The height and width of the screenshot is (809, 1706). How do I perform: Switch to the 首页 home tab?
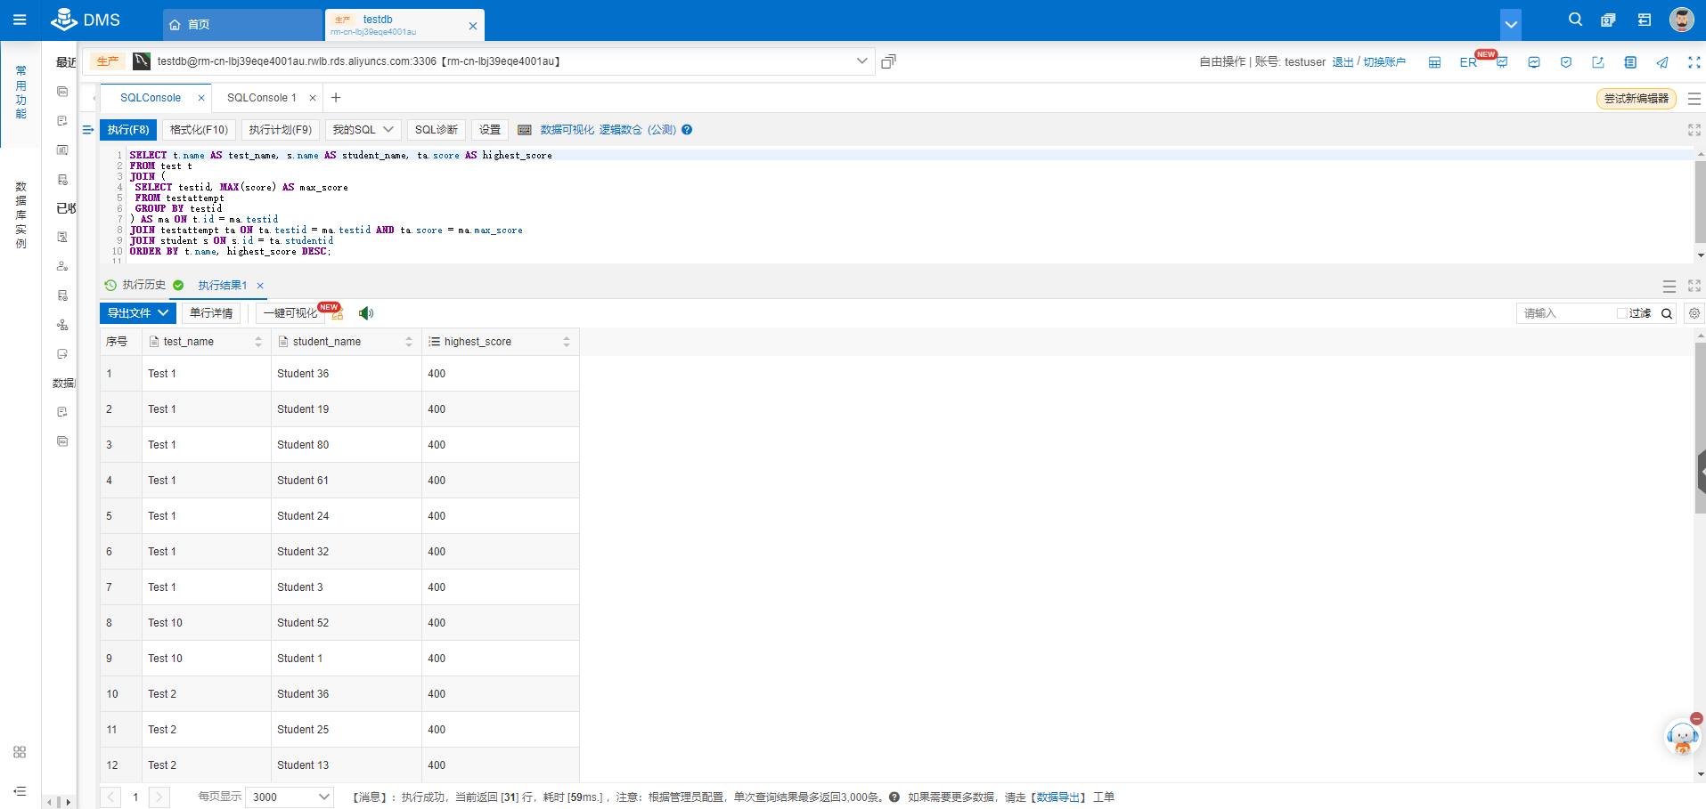242,25
